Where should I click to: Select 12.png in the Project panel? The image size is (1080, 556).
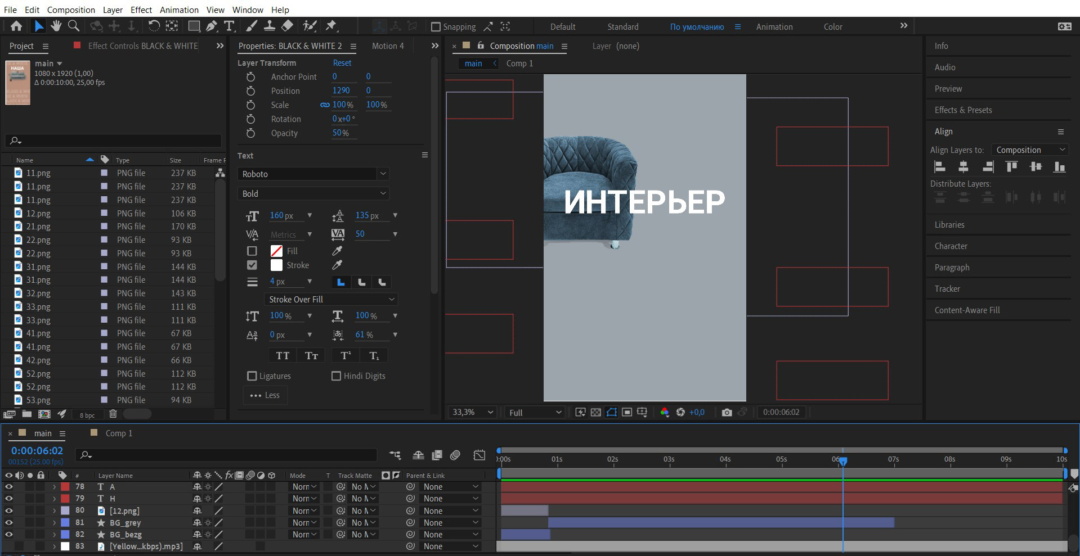38,214
